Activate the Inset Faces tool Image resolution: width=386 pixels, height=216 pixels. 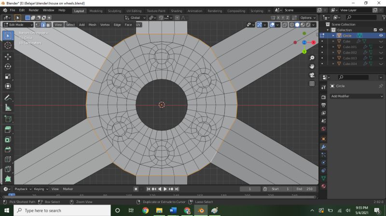pyautogui.click(x=8, y=140)
